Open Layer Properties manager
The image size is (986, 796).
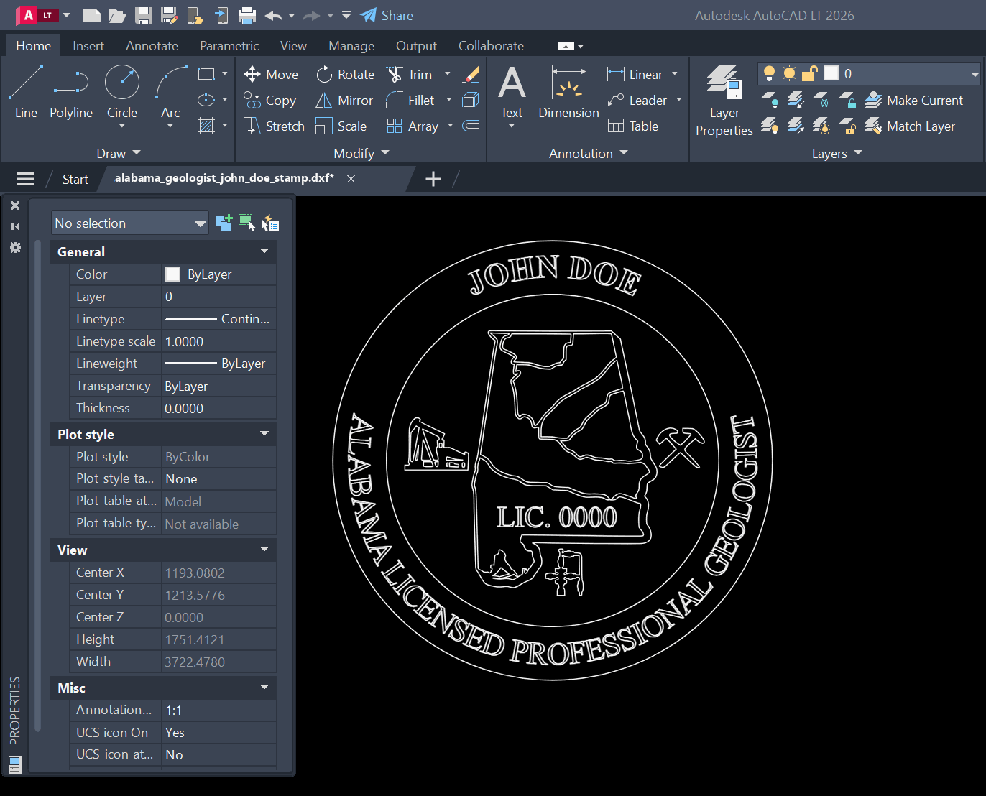click(724, 101)
